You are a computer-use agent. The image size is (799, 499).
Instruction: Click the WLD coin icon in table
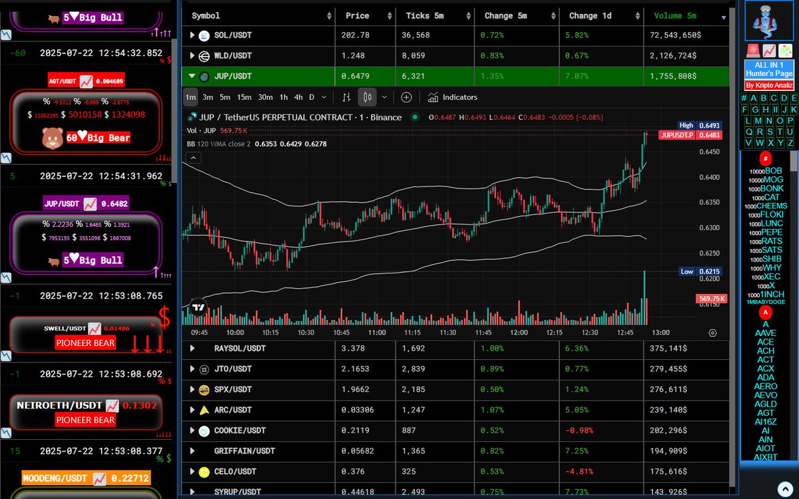[x=204, y=55]
